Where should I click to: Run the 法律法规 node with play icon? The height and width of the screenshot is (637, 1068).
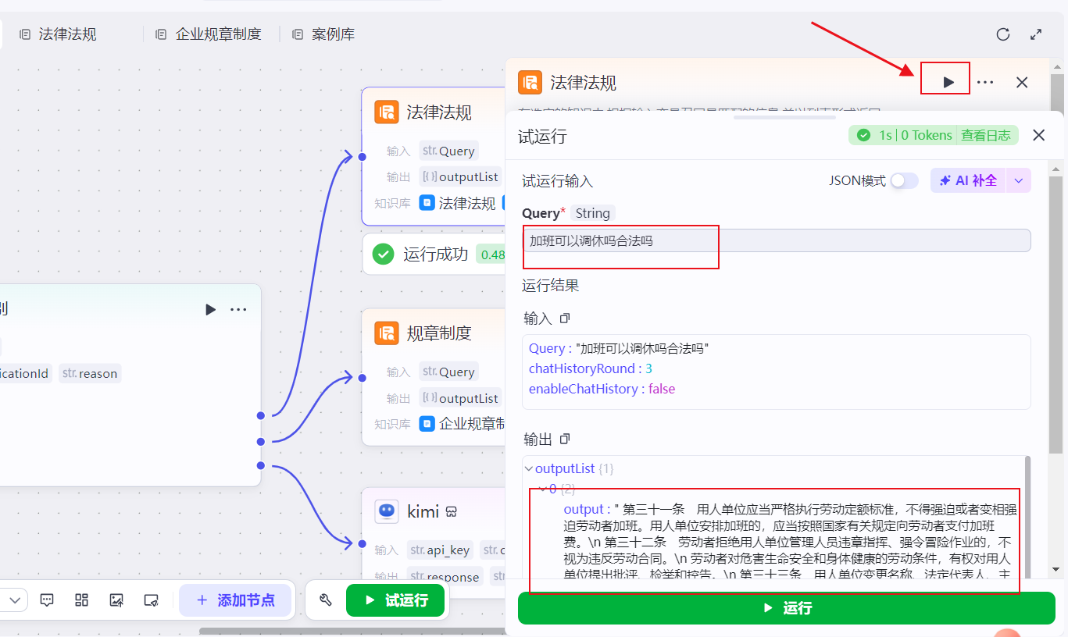(x=948, y=82)
